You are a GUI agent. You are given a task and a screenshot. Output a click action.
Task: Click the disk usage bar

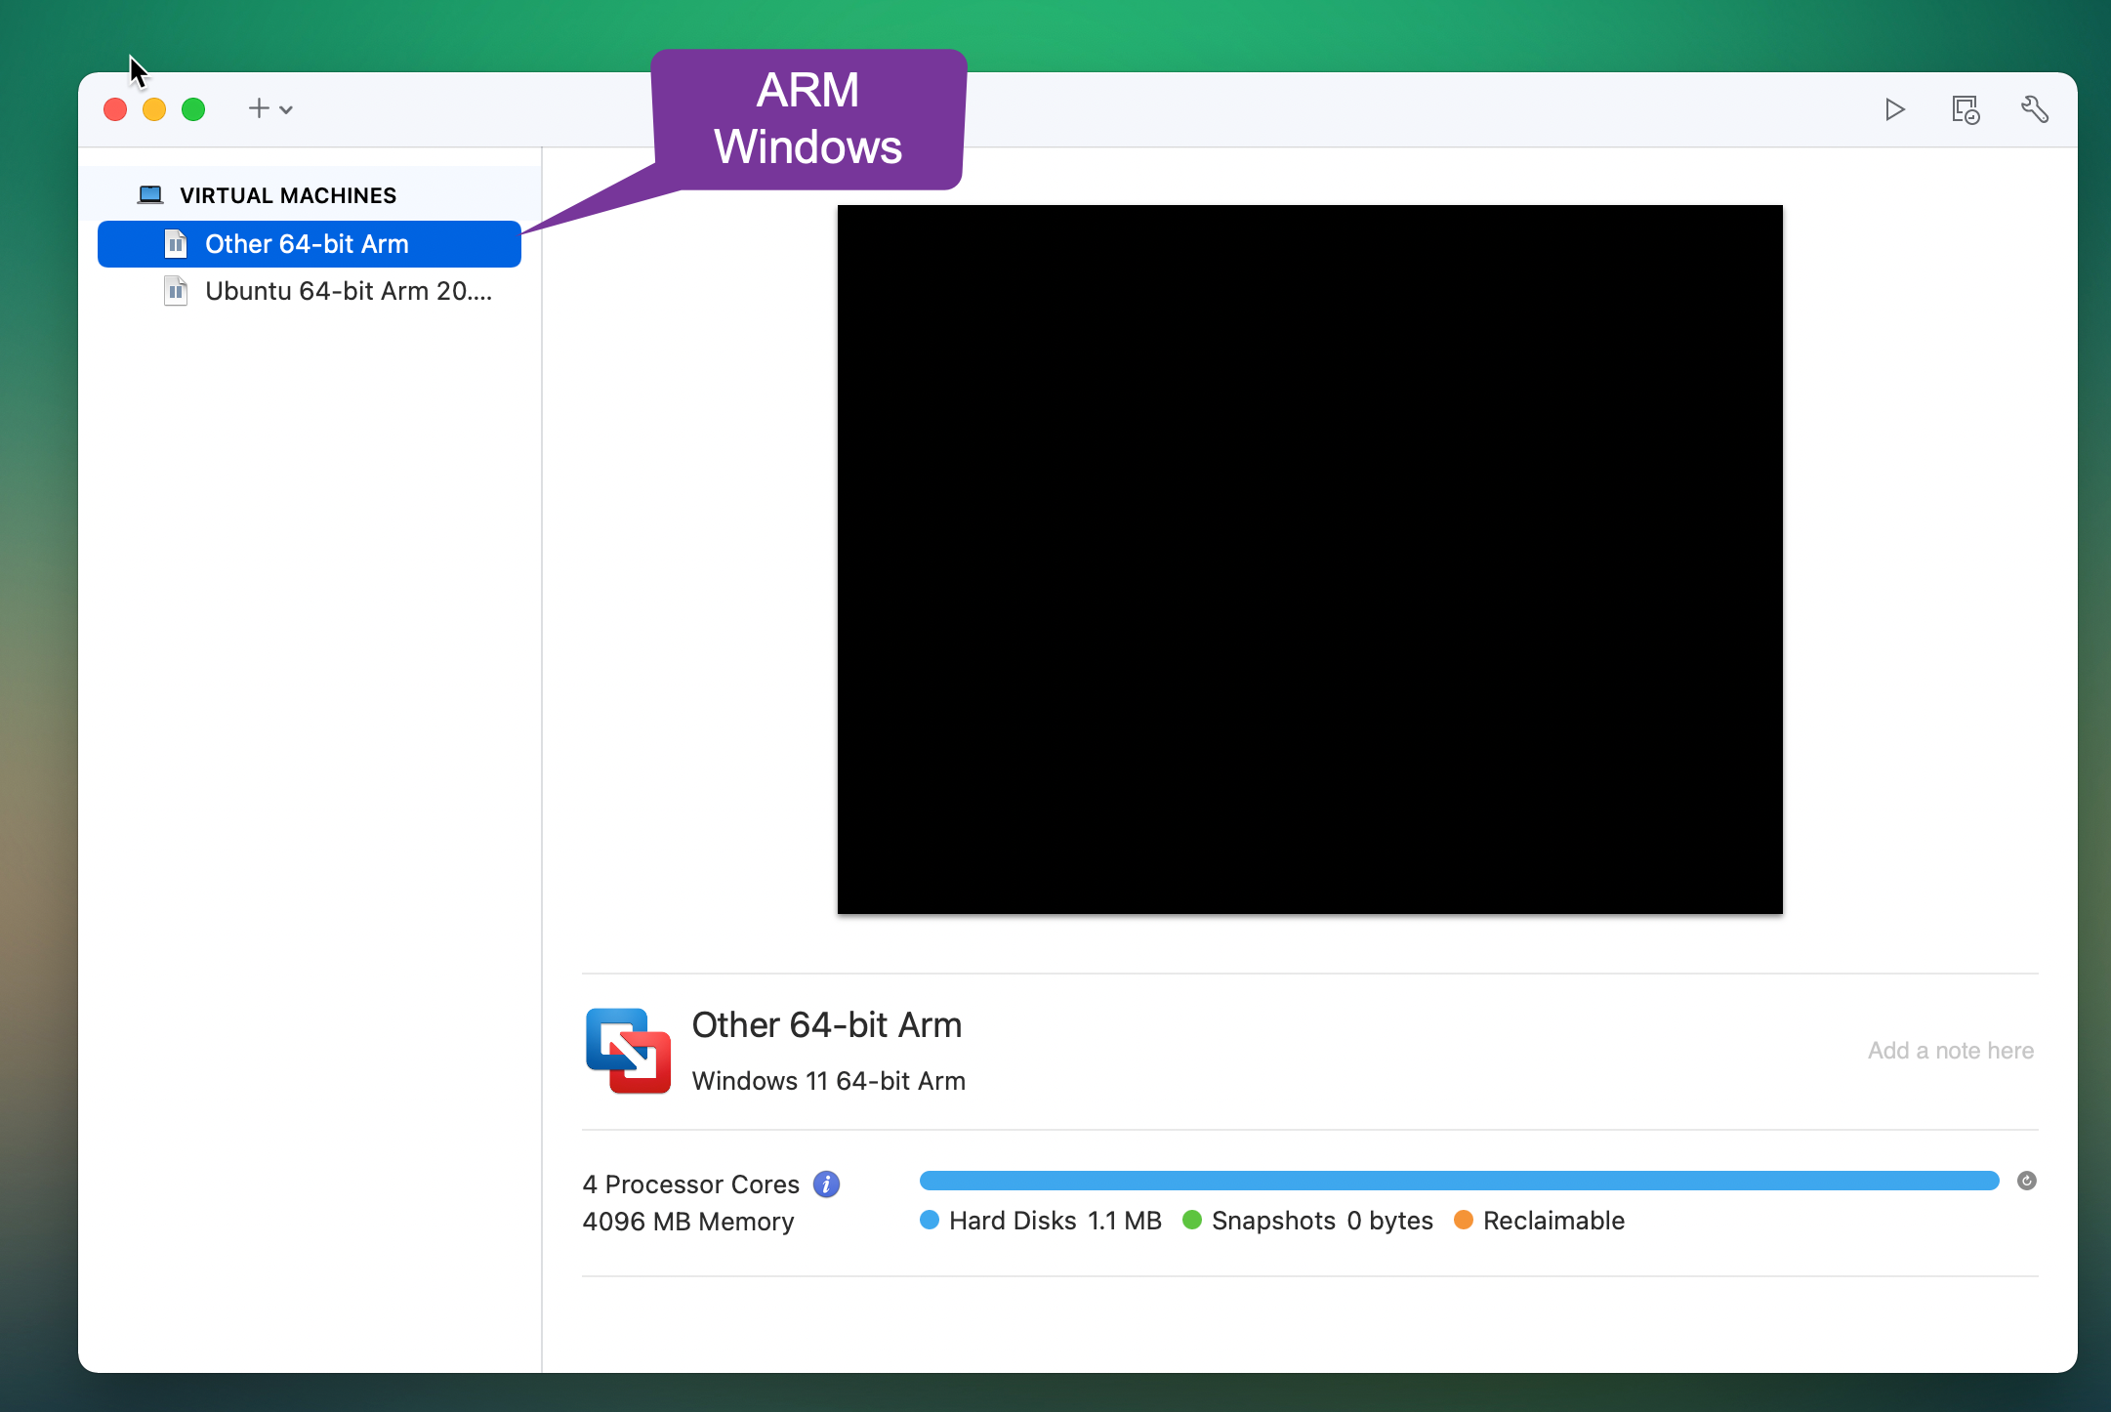1460,1181
